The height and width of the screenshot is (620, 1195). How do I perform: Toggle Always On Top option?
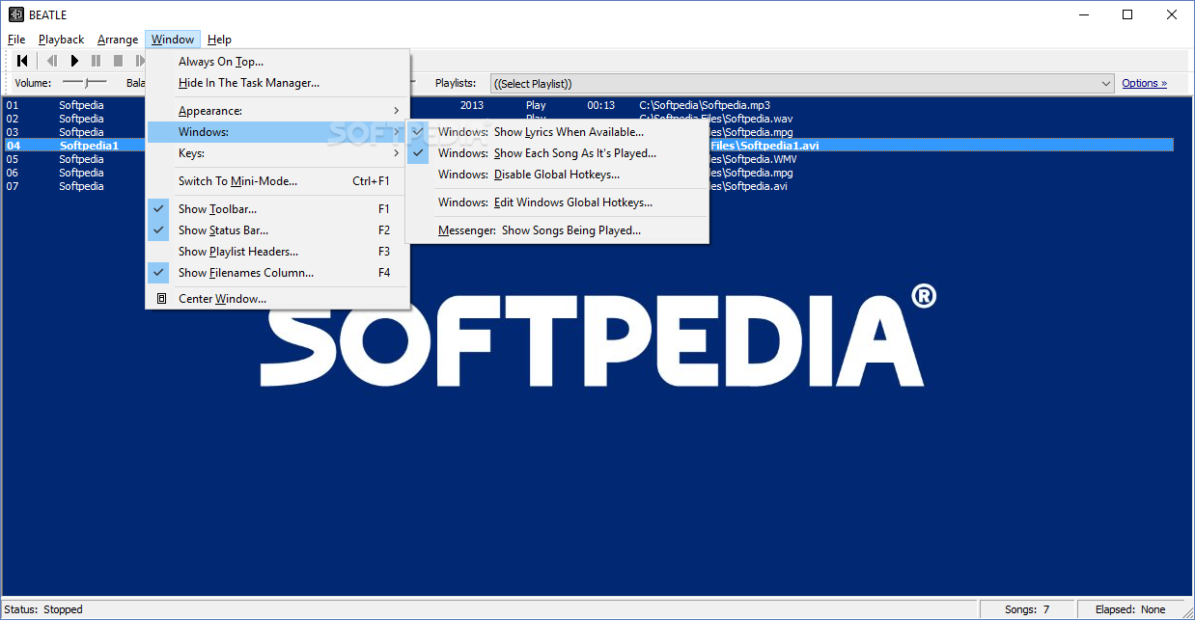coord(279,62)
